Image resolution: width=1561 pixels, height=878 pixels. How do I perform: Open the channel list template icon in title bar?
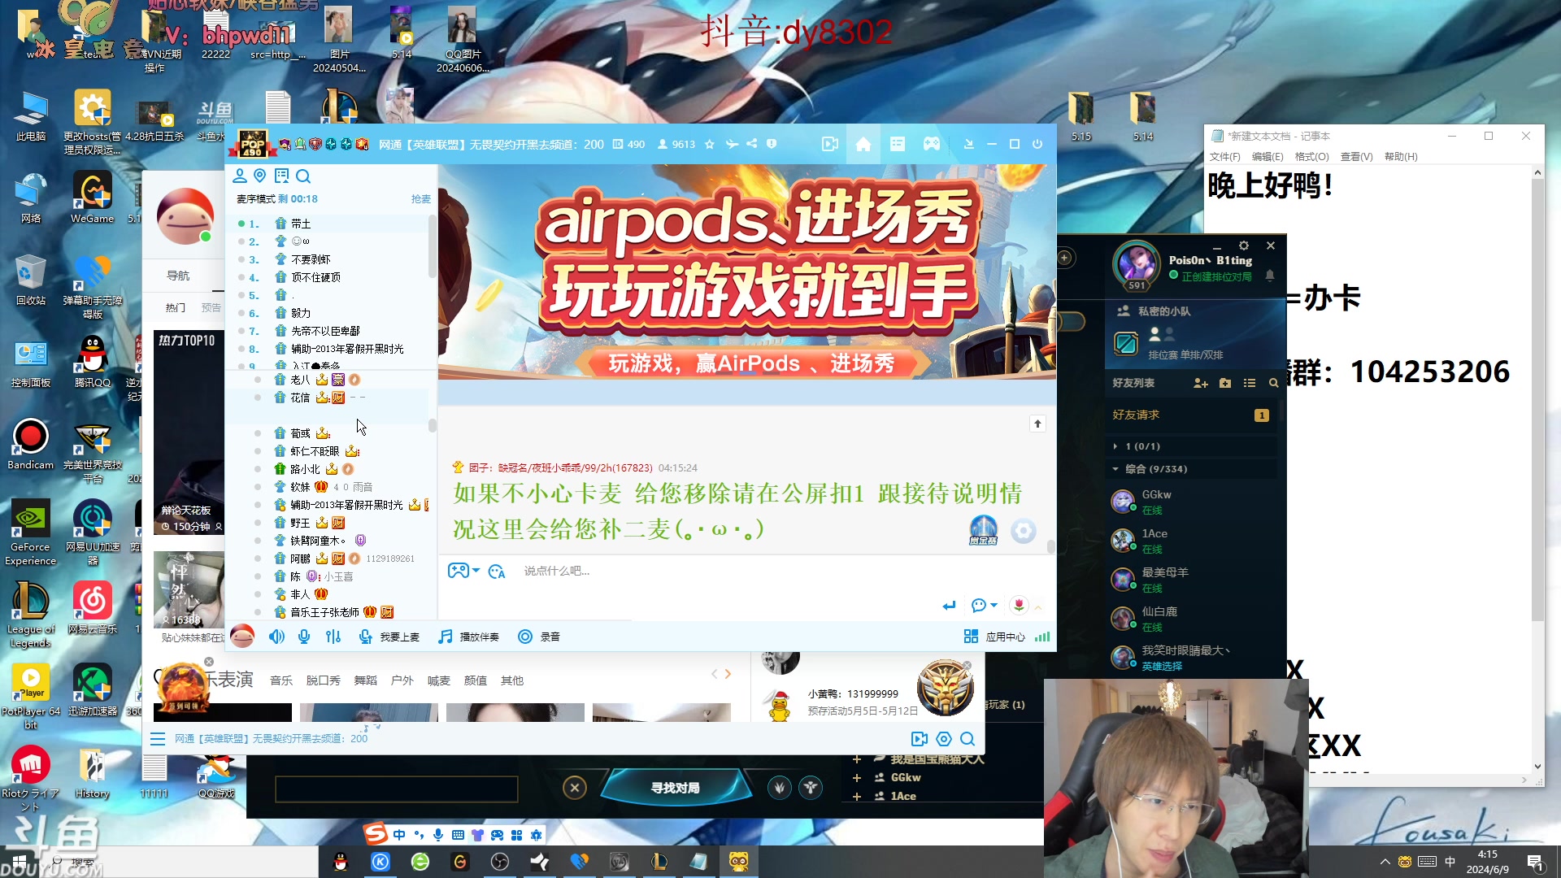[x=898, y=144]
